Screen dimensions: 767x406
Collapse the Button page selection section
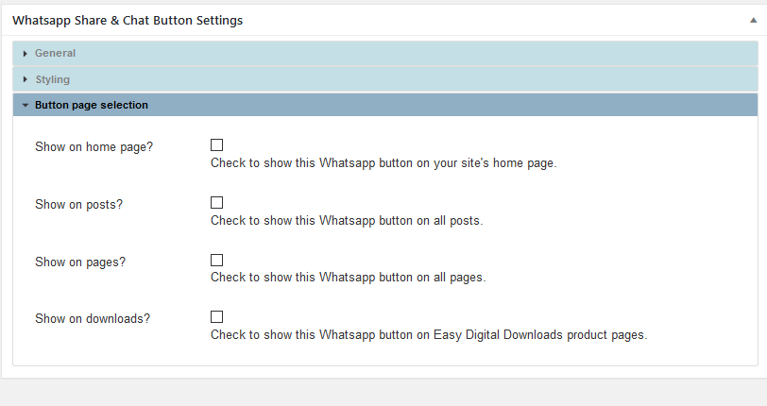(x=91, y=106)
